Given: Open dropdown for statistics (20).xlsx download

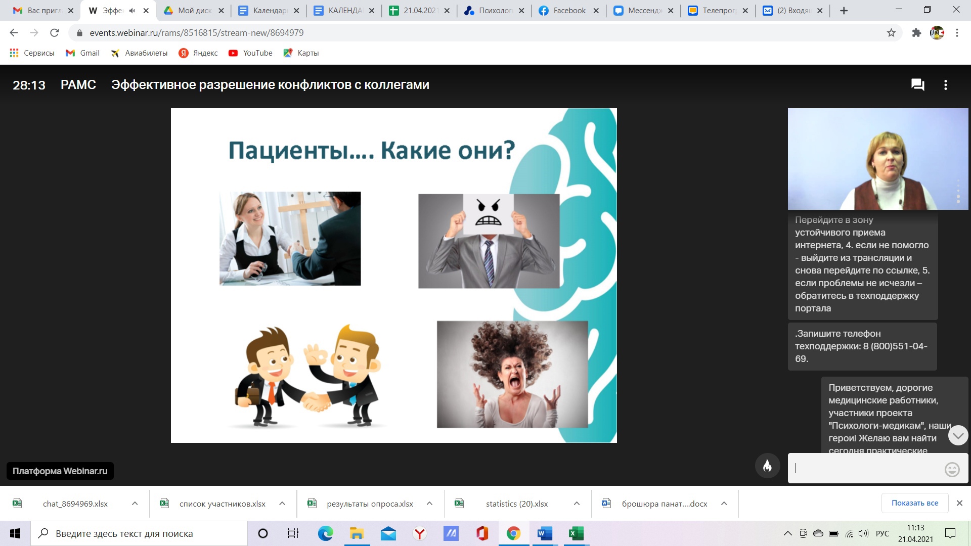Looking at the screenshot, I should (577, 504).
